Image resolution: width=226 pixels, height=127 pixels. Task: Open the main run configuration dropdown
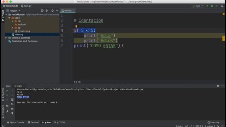click(198, 6)
